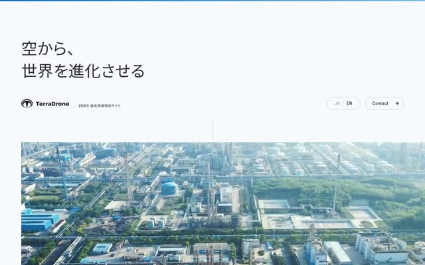Click the arrow icon inside Contact
The image size is (425, 265).
click(x=397, y=103)
